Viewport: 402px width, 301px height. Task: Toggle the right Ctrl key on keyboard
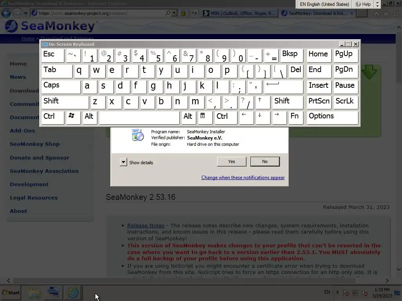(x=226, y=118)
